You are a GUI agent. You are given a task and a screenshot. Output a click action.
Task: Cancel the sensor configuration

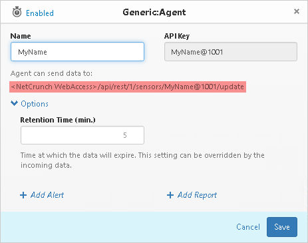click(248, 227)
